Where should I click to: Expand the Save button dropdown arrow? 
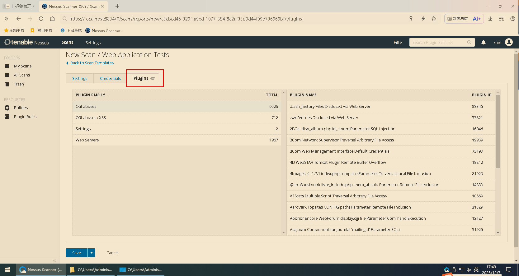point(92,253)
